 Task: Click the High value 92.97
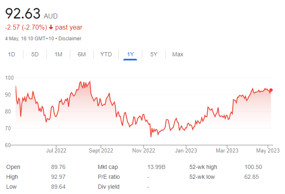tap(58, 177)
